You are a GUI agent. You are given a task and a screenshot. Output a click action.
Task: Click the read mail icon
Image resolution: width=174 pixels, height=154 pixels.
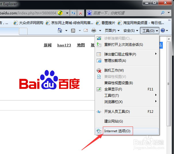click(86, 30)
